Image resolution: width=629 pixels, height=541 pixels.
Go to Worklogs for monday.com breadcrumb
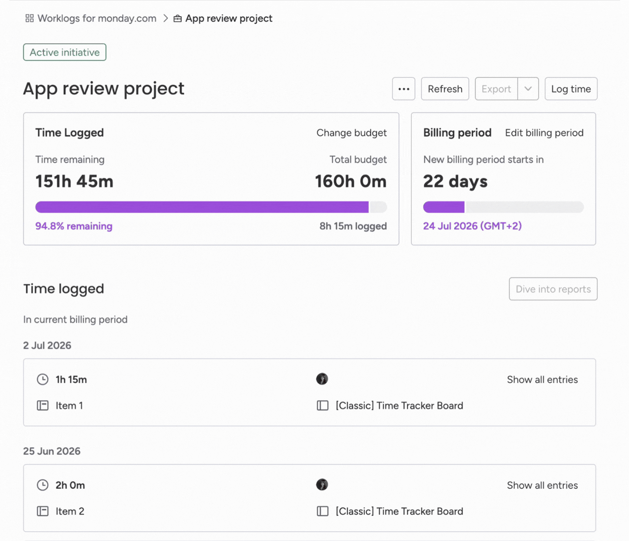pyautogui.click(x=97, y=18)
